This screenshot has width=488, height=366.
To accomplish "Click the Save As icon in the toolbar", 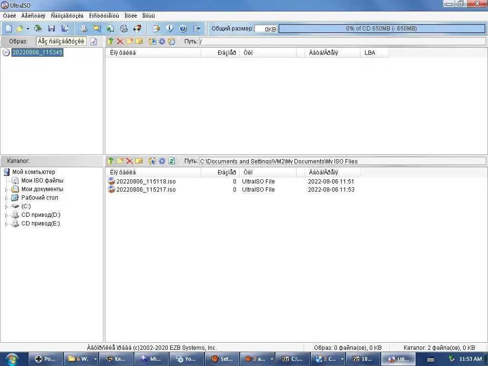I will tap(65, 29).
